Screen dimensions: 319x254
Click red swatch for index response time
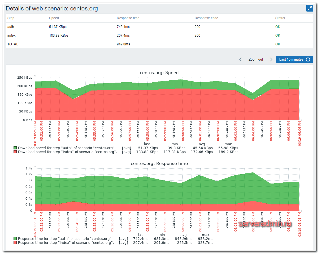[x=15, y=243]
